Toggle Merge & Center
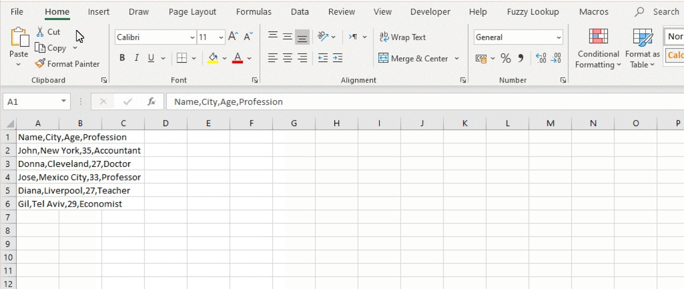The width and height of the screenshot is (684, 289). pyautogui.click(x=413, y=58)
